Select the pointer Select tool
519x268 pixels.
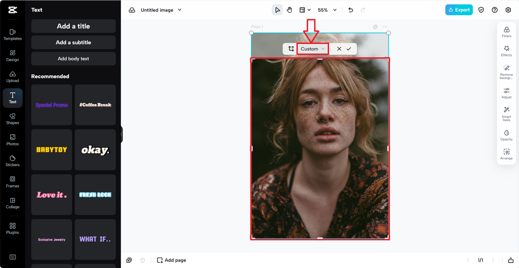[277, 10]
